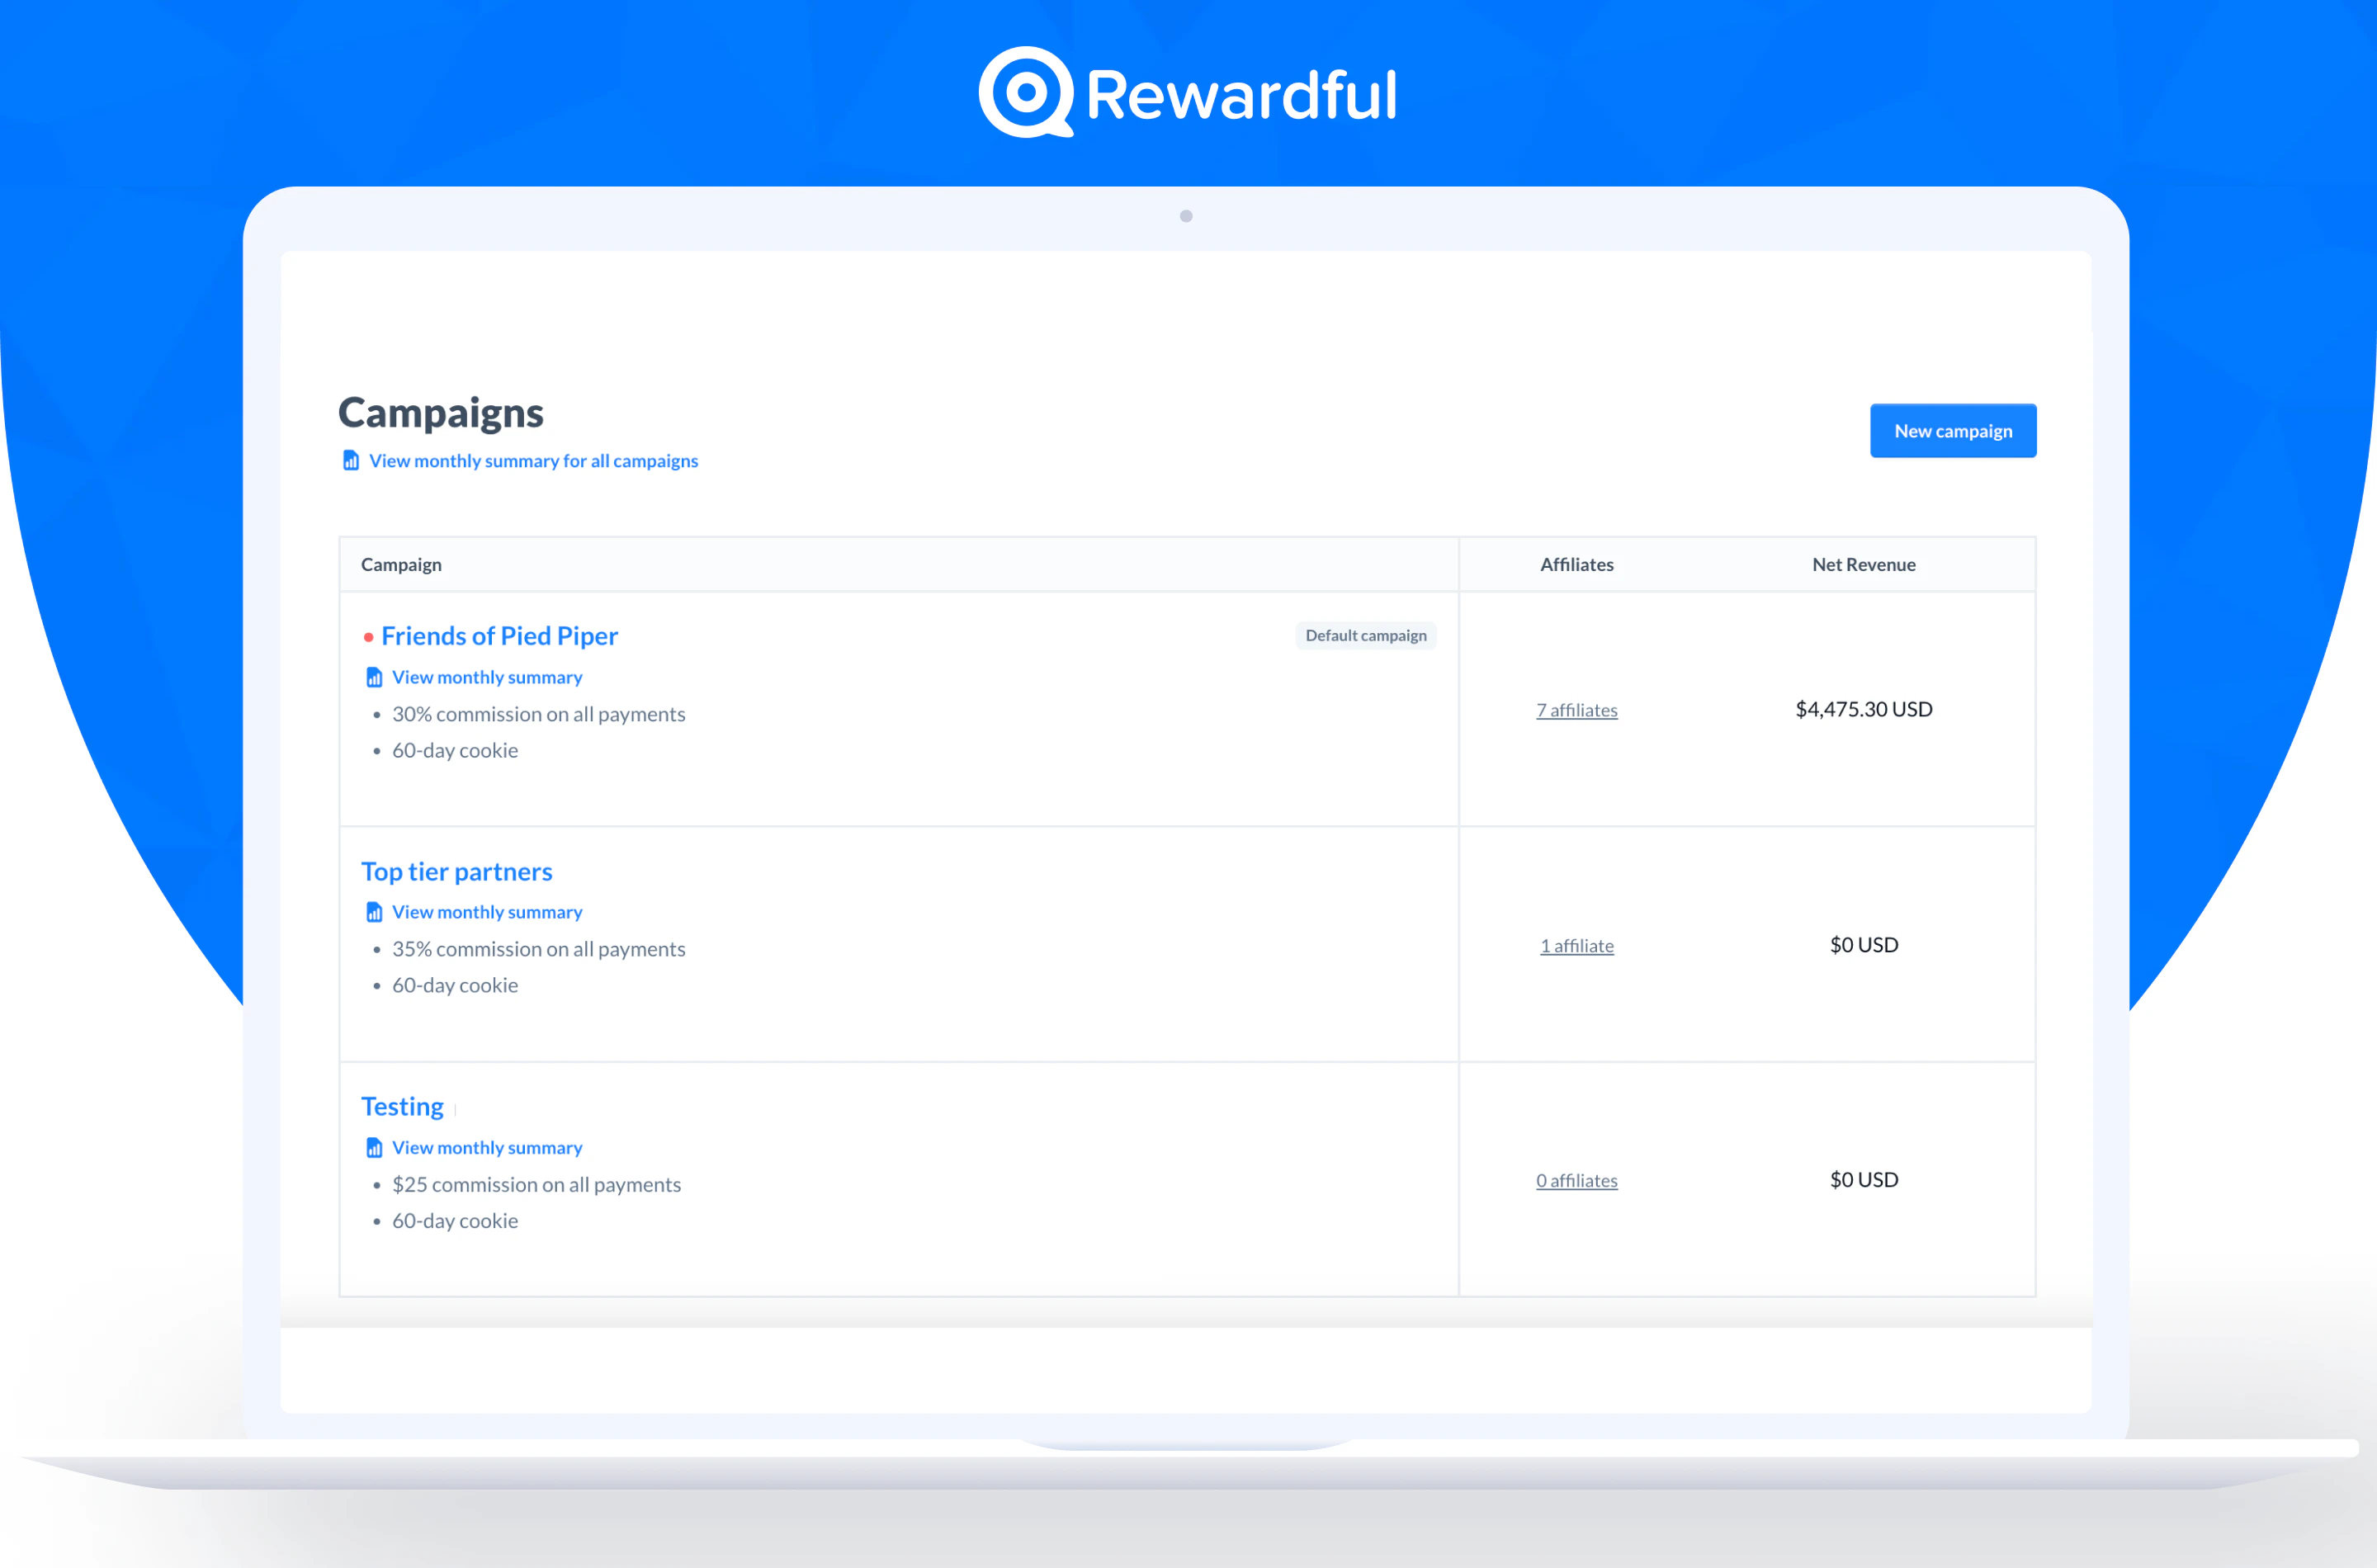
Task: View the 7 affiliates of Friends of Pied Piper
Action: 1576,710
